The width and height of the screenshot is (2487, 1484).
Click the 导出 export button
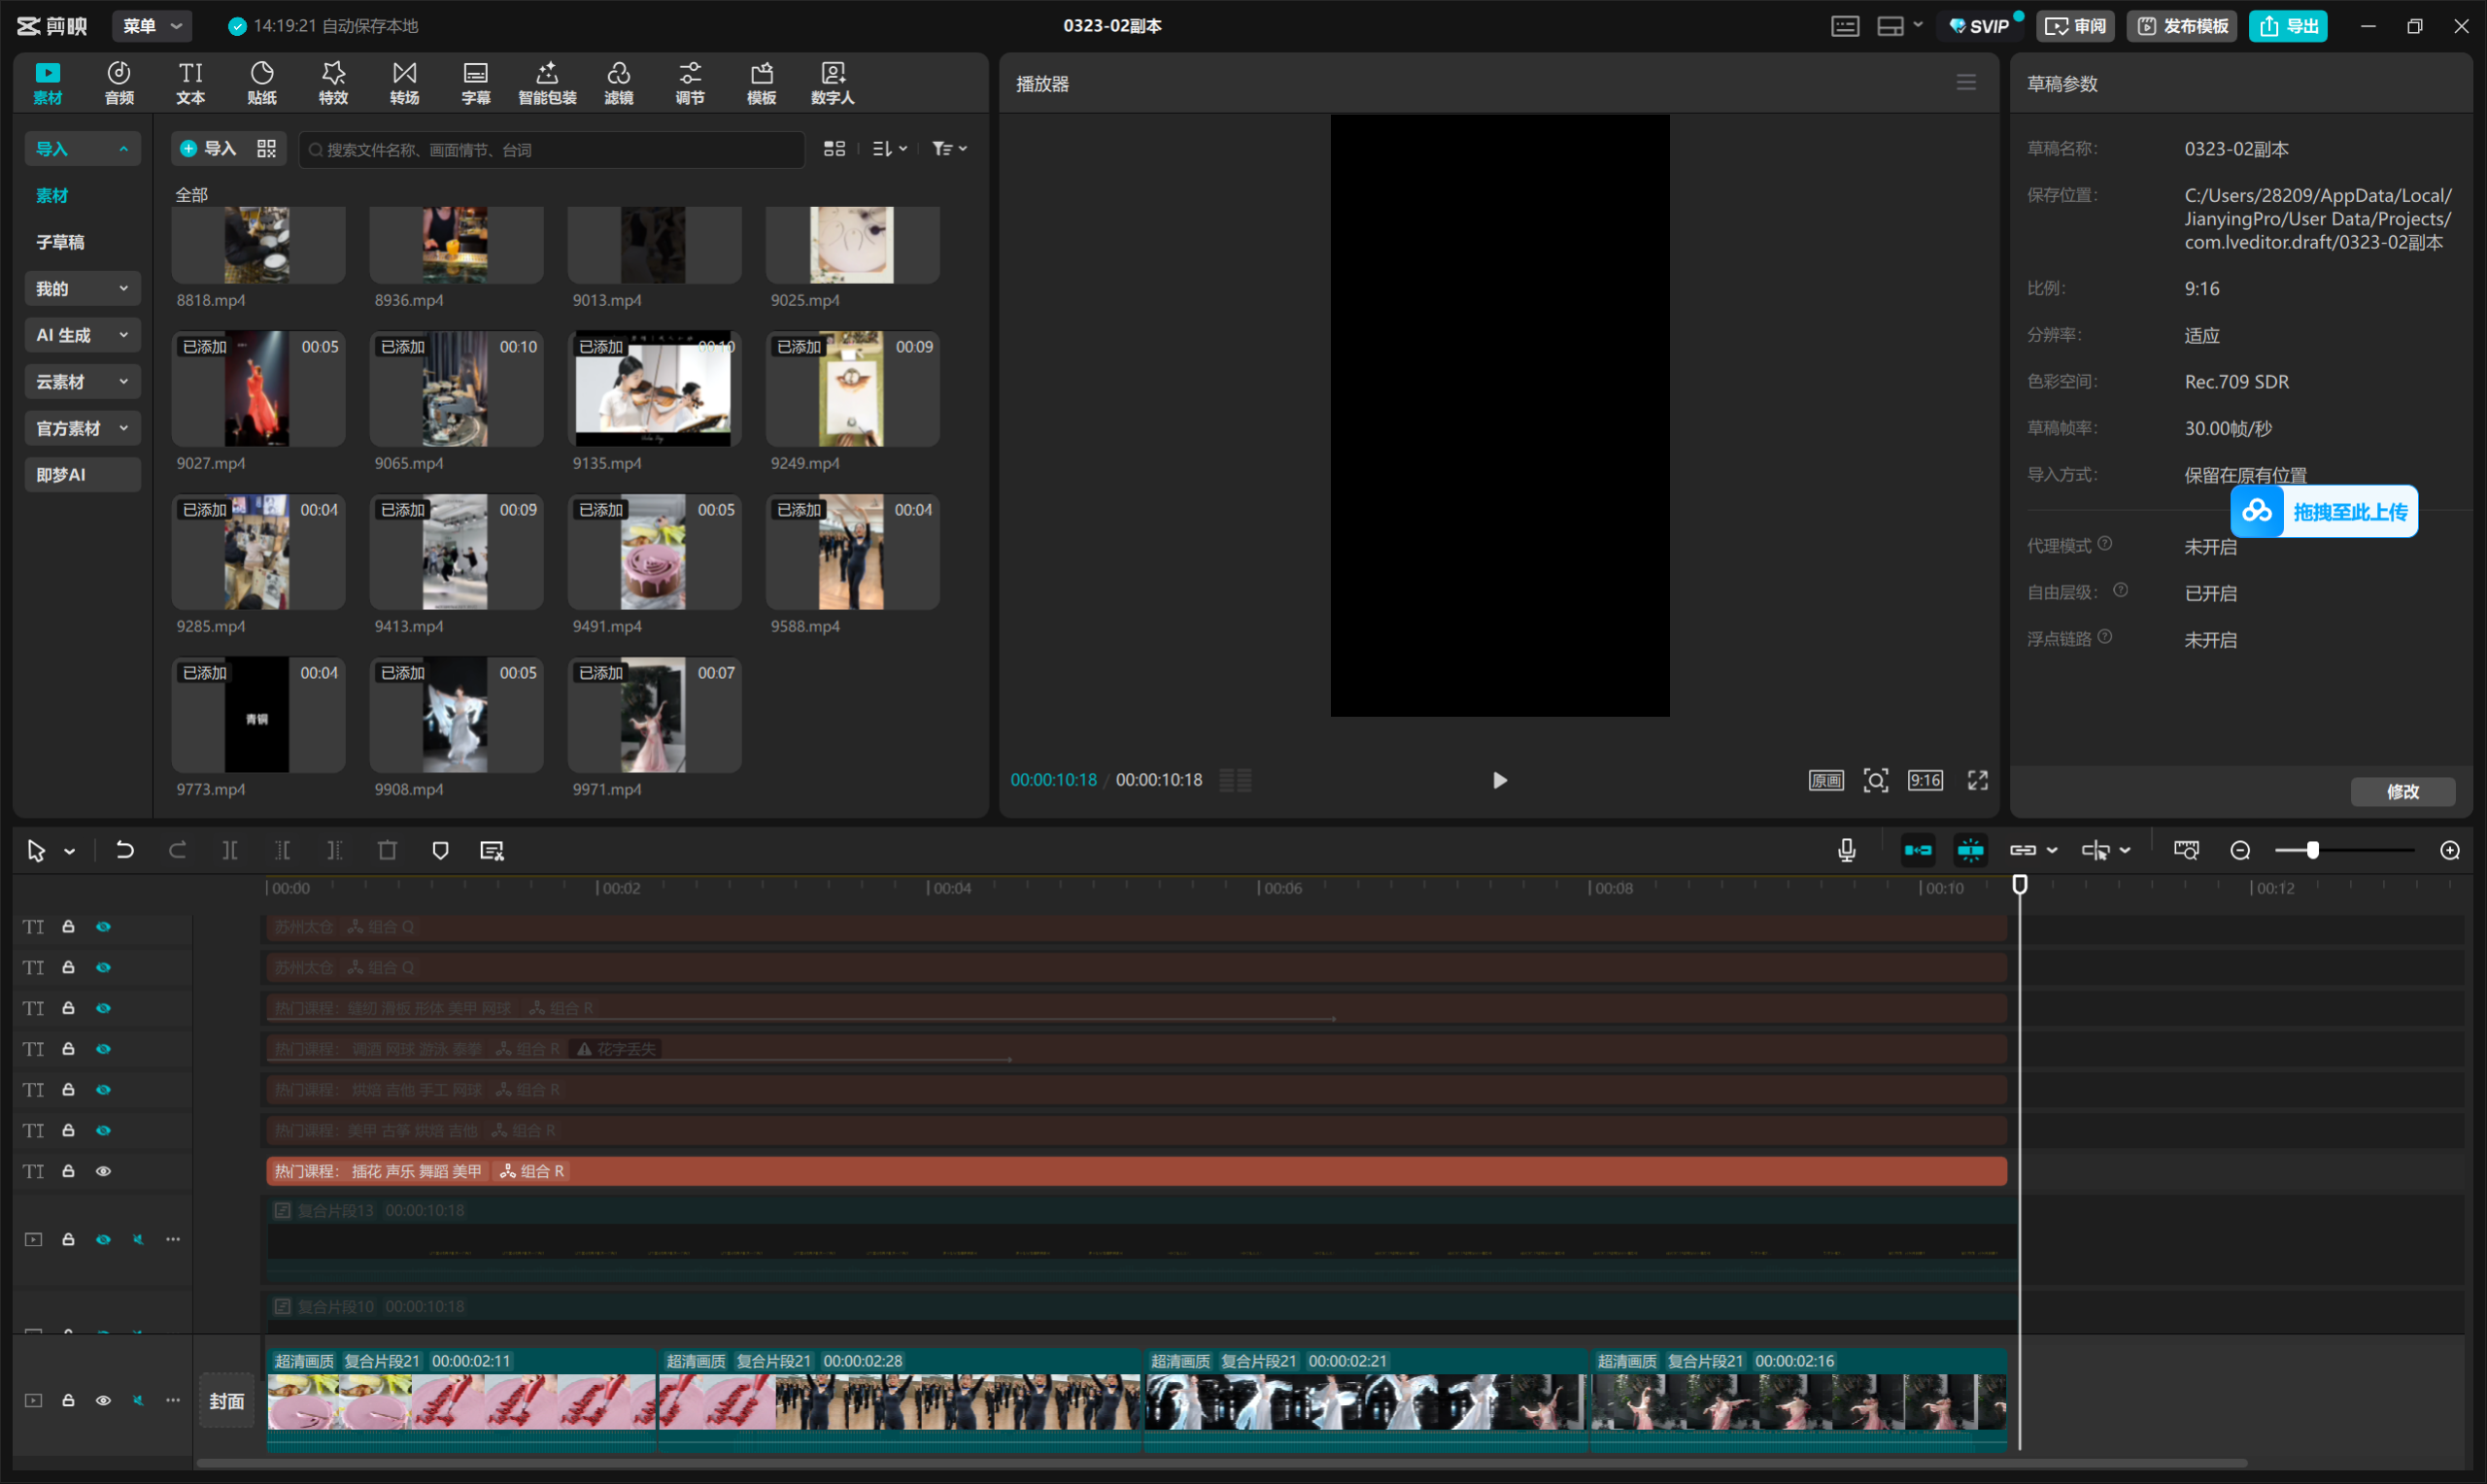(2288, 26)
